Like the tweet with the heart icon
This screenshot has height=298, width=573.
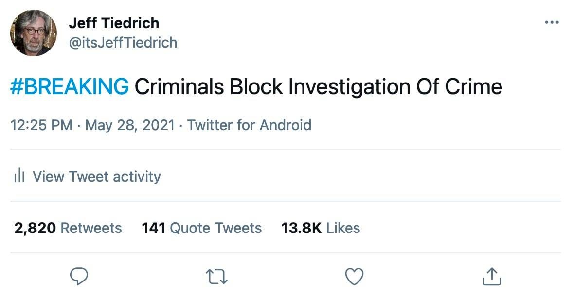[354, 276]
